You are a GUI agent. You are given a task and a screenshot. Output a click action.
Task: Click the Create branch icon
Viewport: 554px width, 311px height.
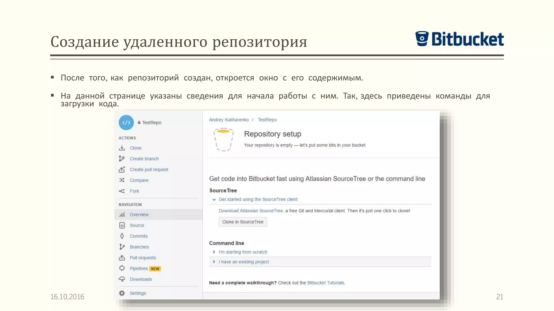[122, 159]
